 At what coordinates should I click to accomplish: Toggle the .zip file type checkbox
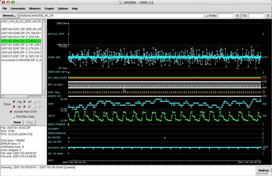tap(15, 106)
